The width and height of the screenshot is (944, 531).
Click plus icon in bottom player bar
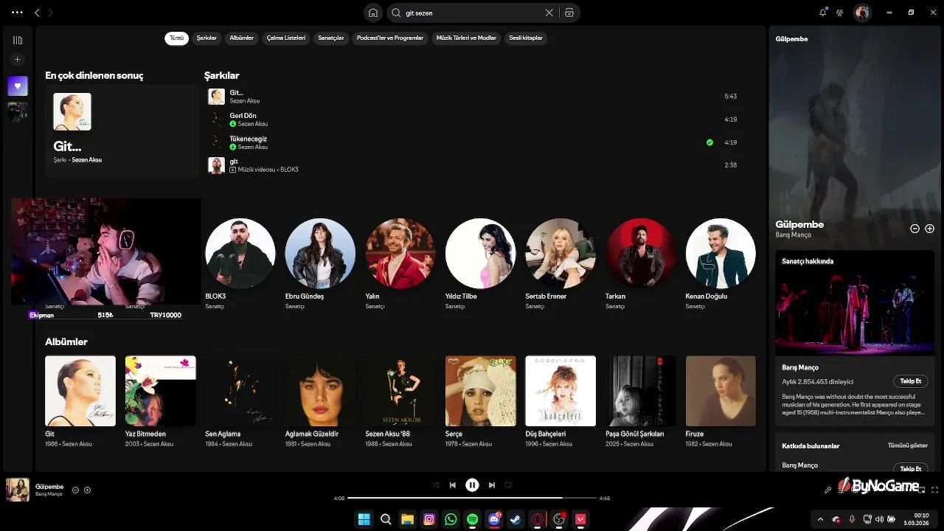(87, 490)
